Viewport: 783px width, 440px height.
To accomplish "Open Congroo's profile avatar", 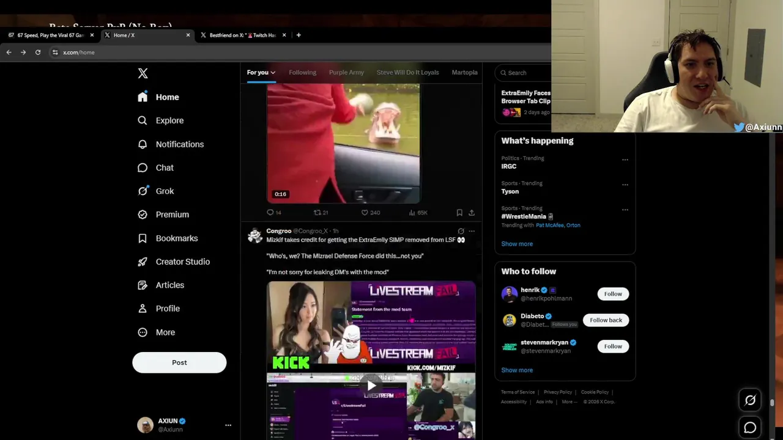I will coord(255,236).
